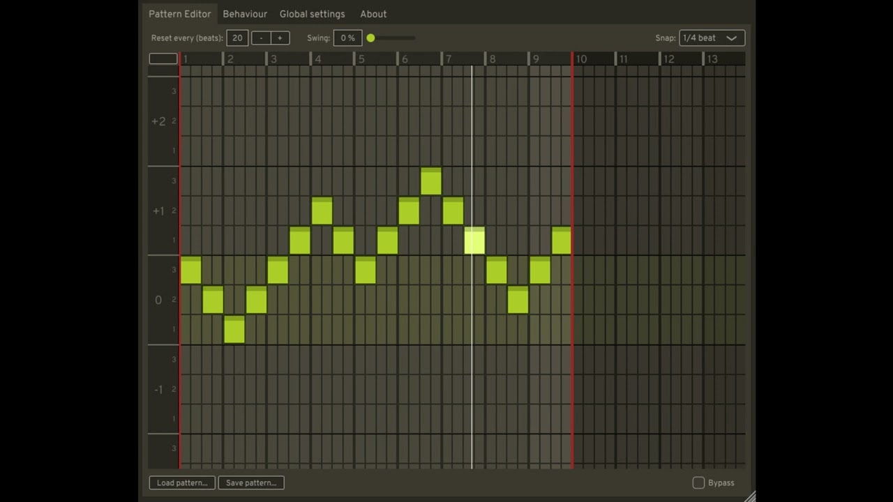
Task: Click the "Snap:" label
Action: 666,38
